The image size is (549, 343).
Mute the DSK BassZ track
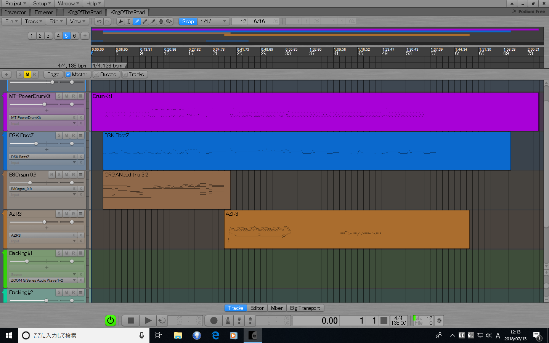[x=66, y=135]
